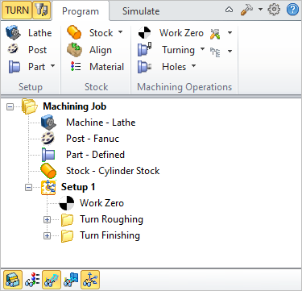
Task: Click the Align label in Stock group
Action: [101, 50]
